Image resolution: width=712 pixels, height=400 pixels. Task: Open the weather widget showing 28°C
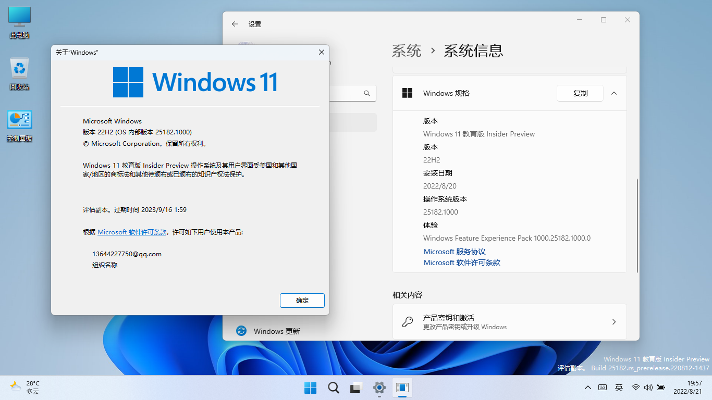click(25, 387)
